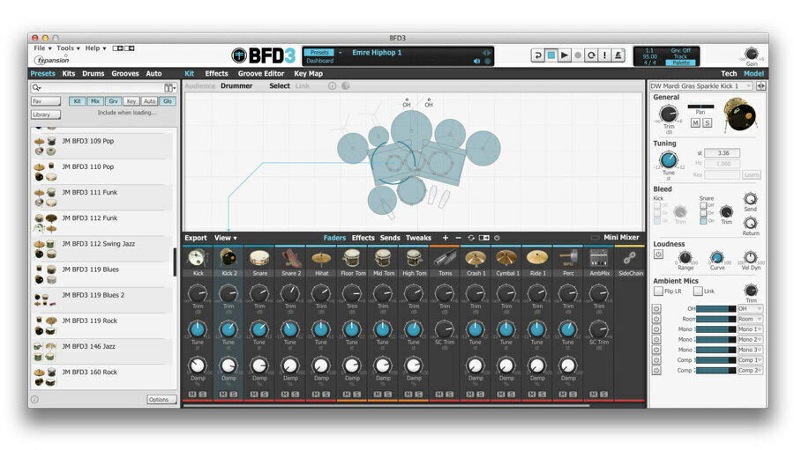Open the Comp 1 output dropdown
794x450 pixels.
(749, 360)
